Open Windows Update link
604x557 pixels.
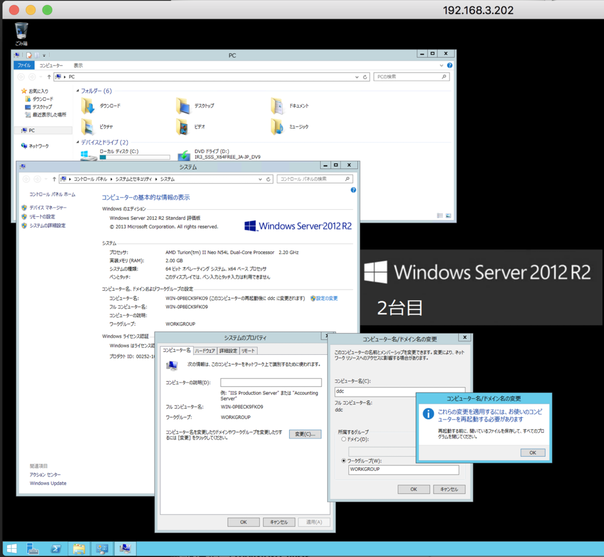click(48, 483)
